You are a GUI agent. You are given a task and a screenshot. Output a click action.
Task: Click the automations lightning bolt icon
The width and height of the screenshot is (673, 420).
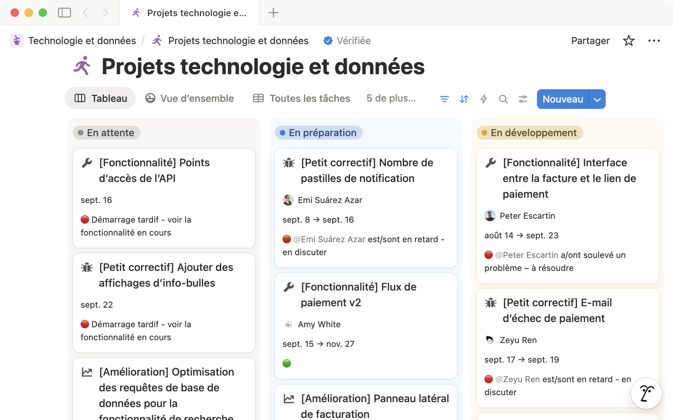483,99
